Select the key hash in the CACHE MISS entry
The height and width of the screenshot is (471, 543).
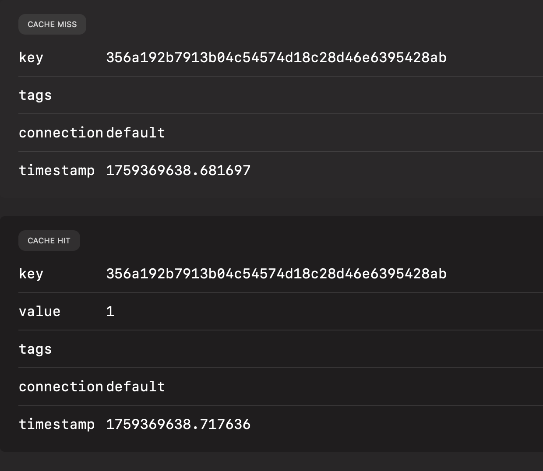tap(276, 57)
